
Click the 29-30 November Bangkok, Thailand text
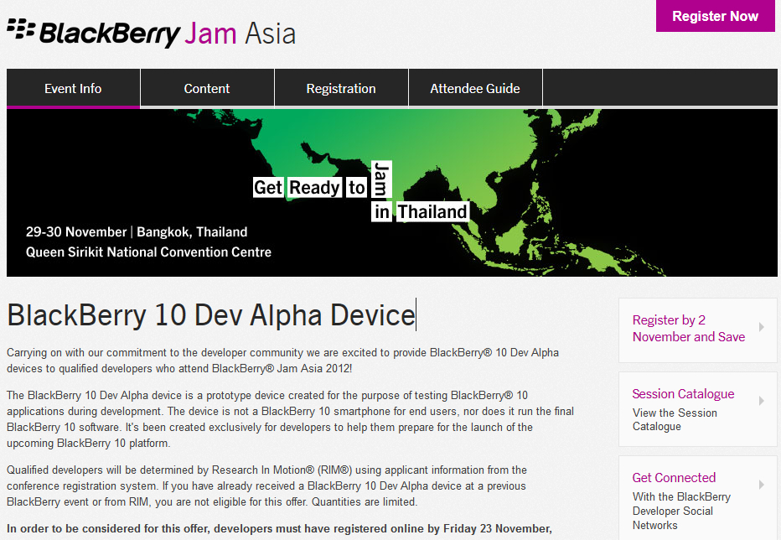coord(137,232)
